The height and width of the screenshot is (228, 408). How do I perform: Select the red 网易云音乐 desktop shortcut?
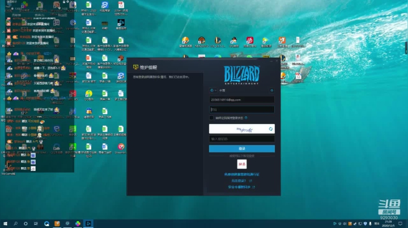(x=250, y=42)
